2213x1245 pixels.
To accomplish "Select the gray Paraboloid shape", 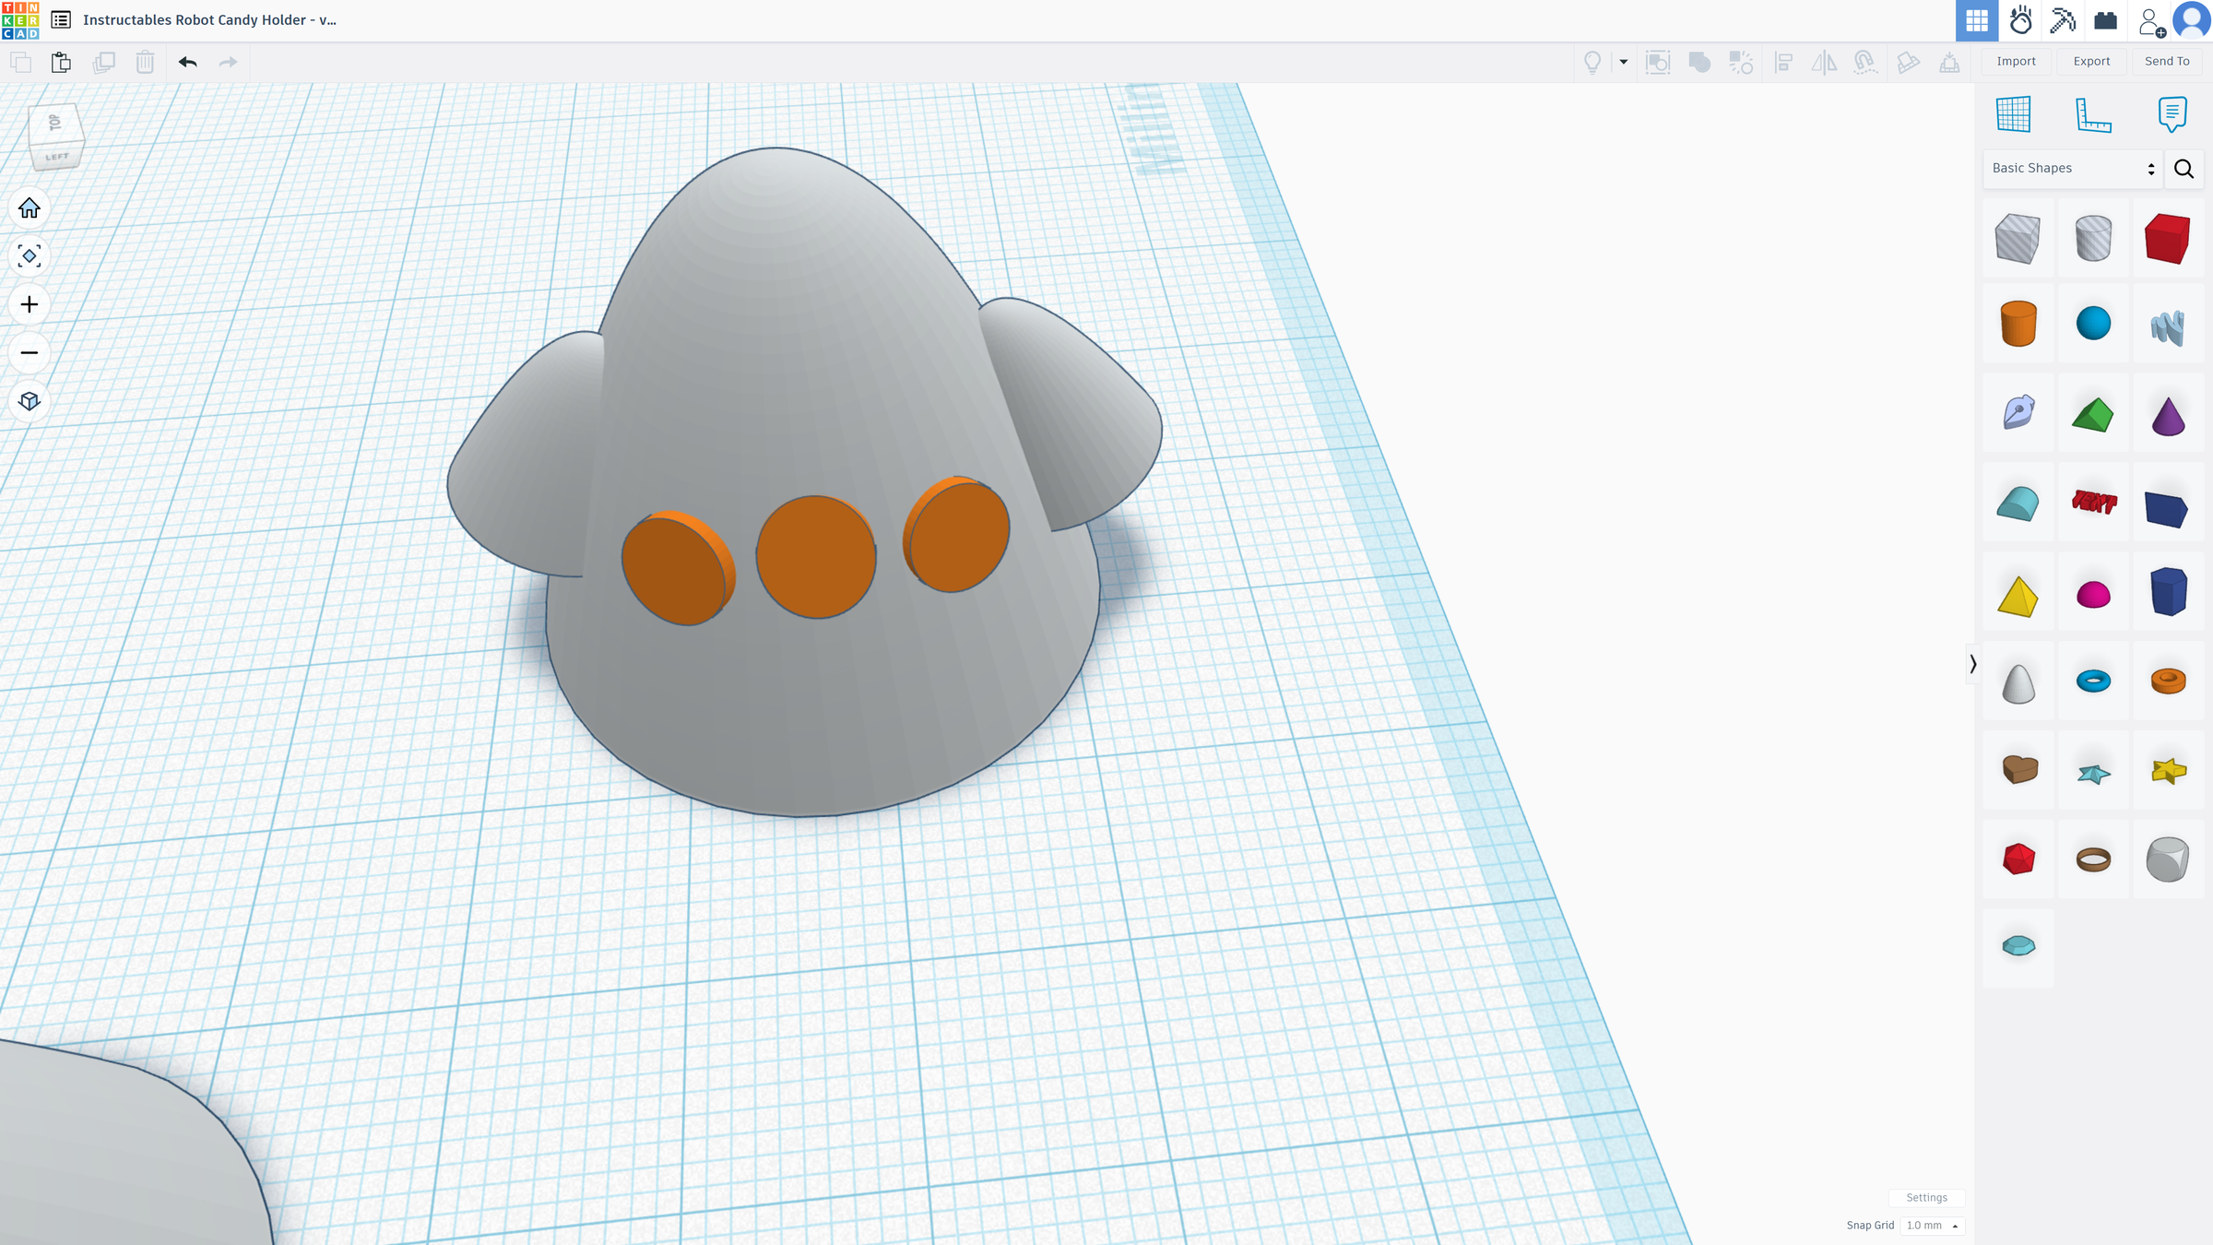I will pos(2018,683).
